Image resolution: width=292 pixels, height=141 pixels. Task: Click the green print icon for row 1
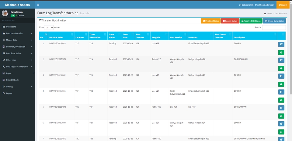click(x=281, y=52)
